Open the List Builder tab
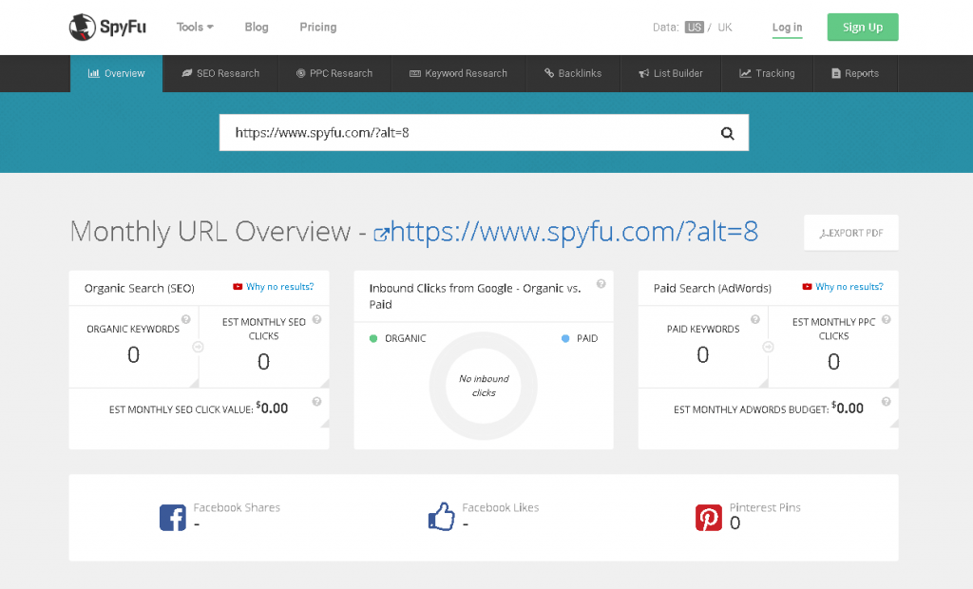Viewport: 973px width, 589px height. pyautogui.click(x=671, y=73)
